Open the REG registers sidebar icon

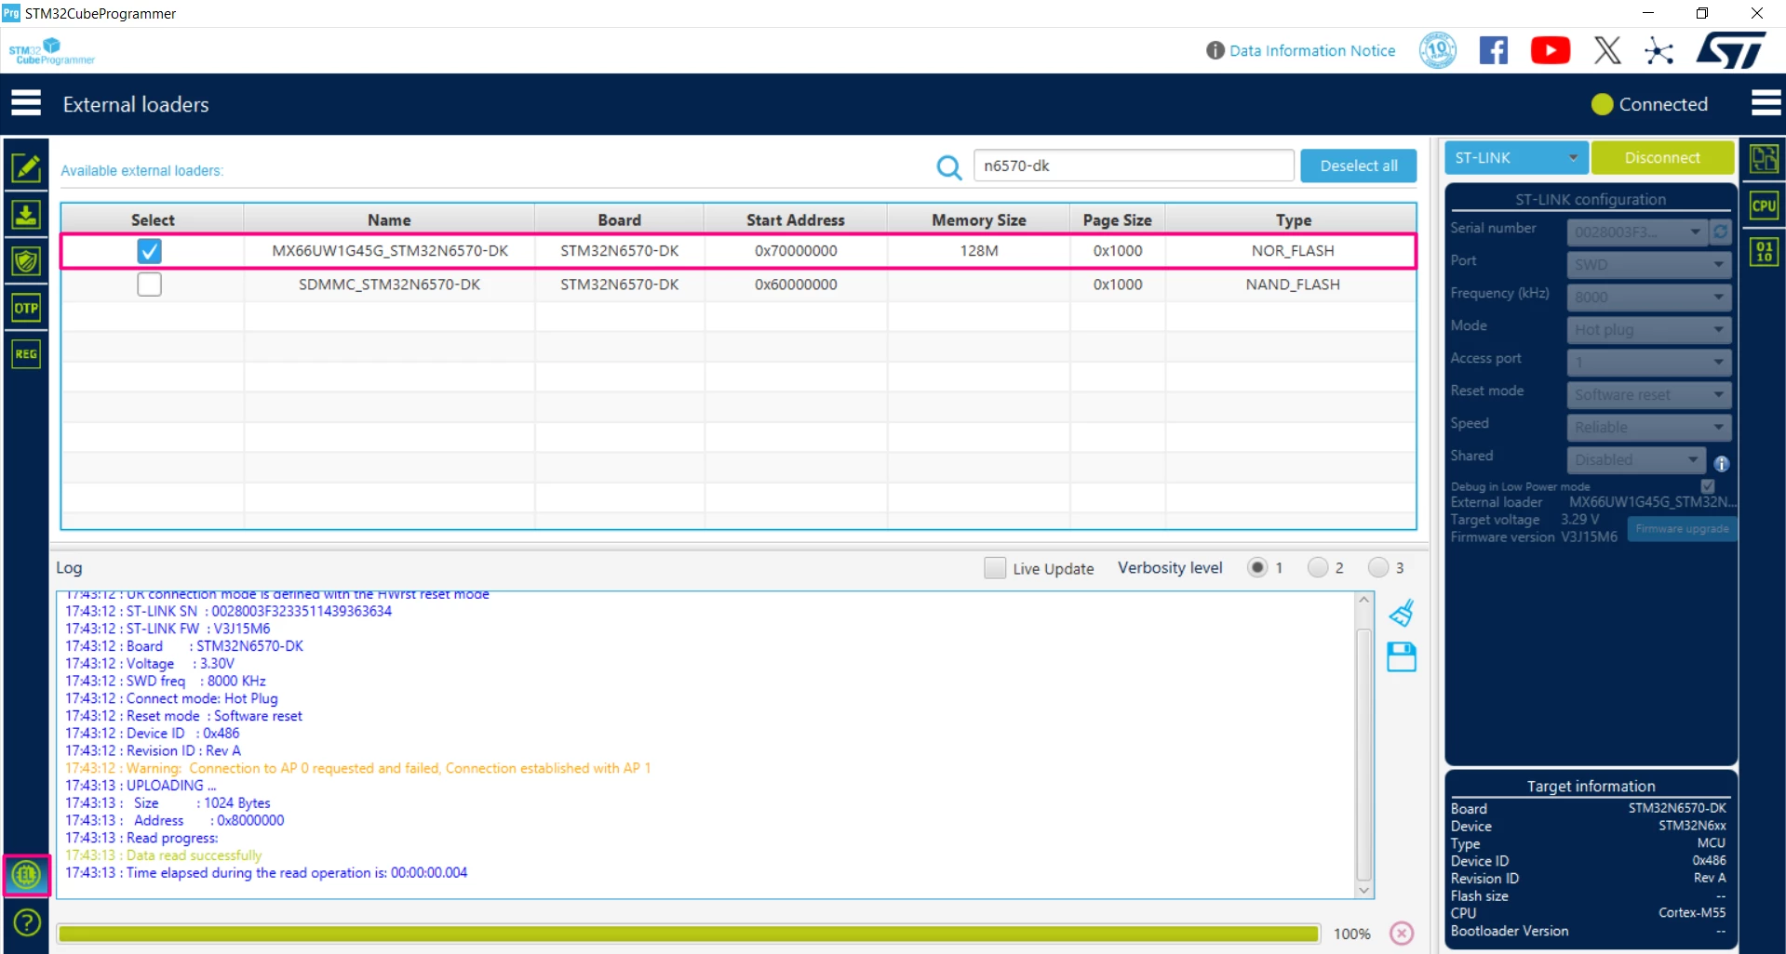point(26,354)
